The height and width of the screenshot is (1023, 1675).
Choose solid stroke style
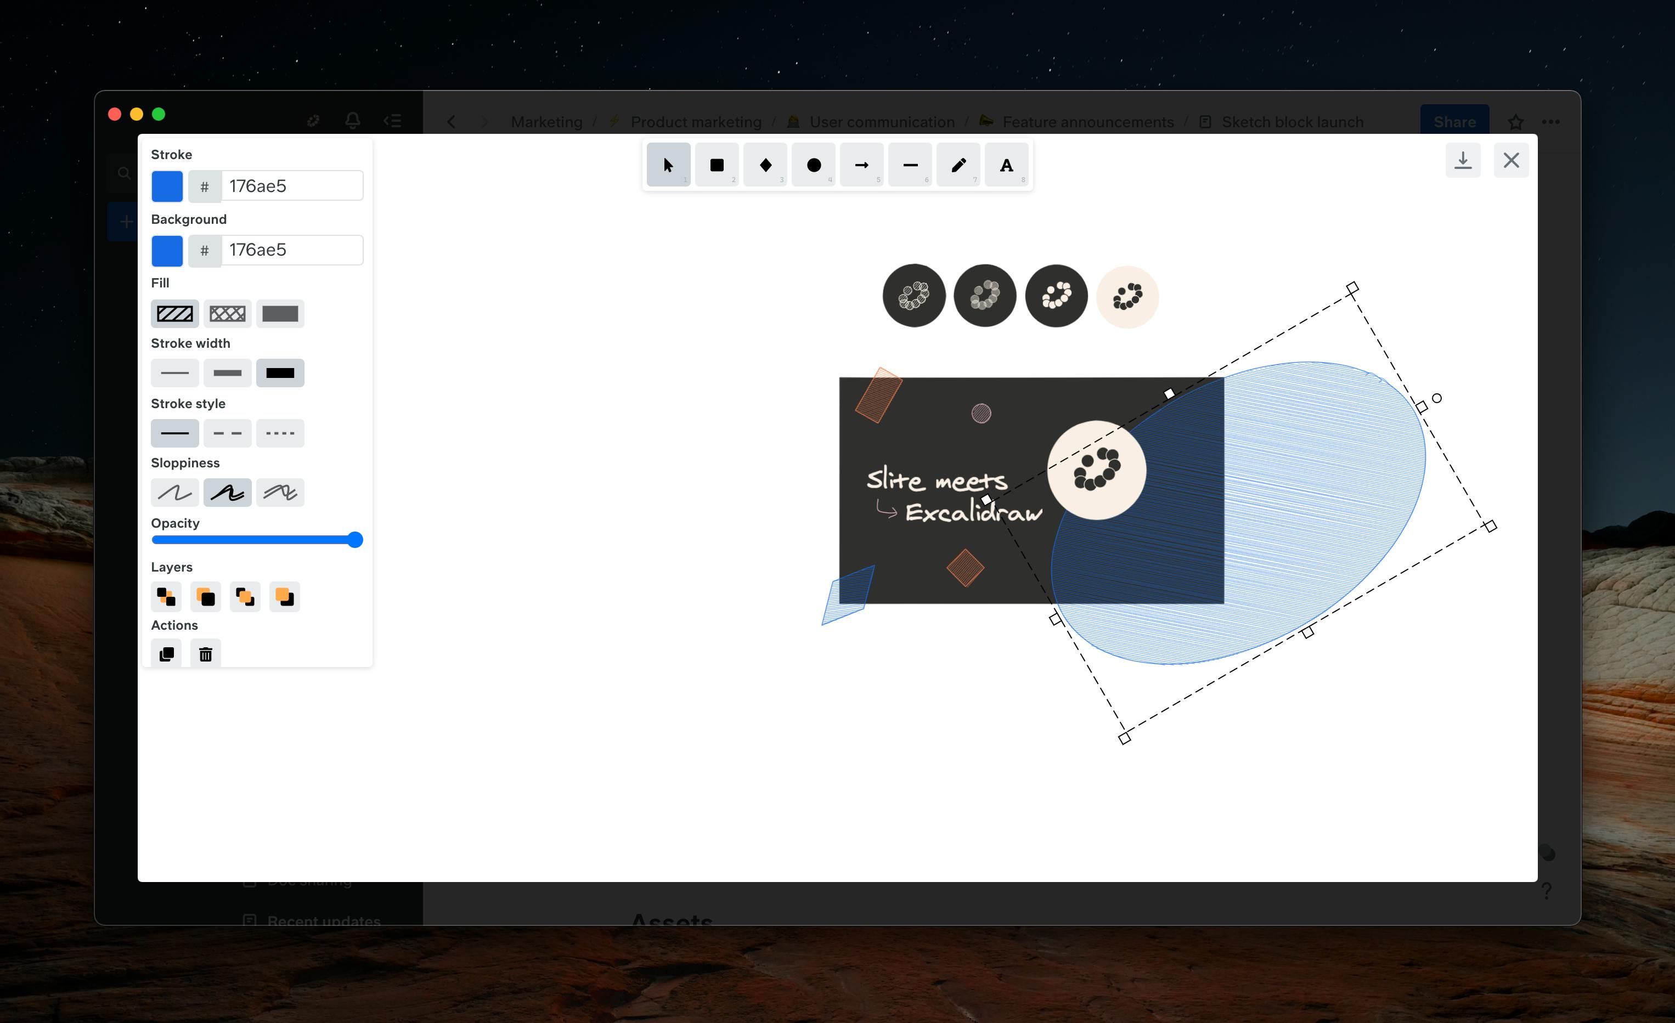tap(174, 433)
